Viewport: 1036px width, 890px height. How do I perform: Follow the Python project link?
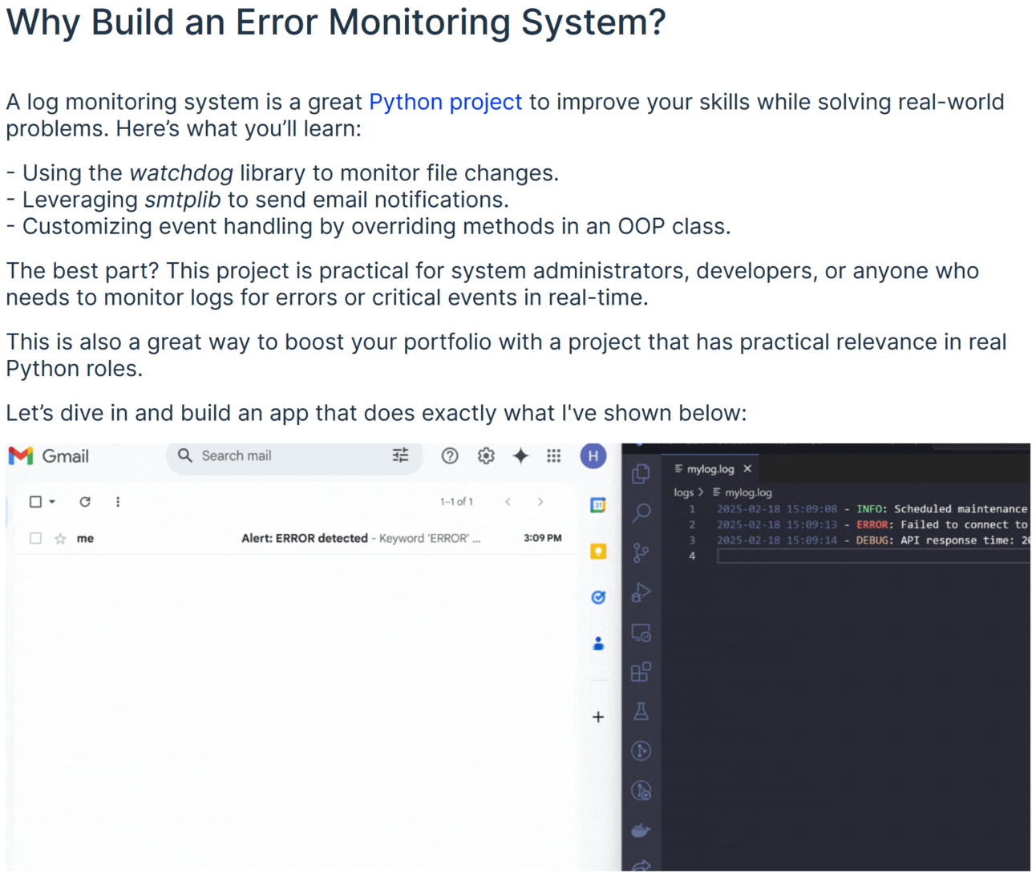(x=445, y=102)
